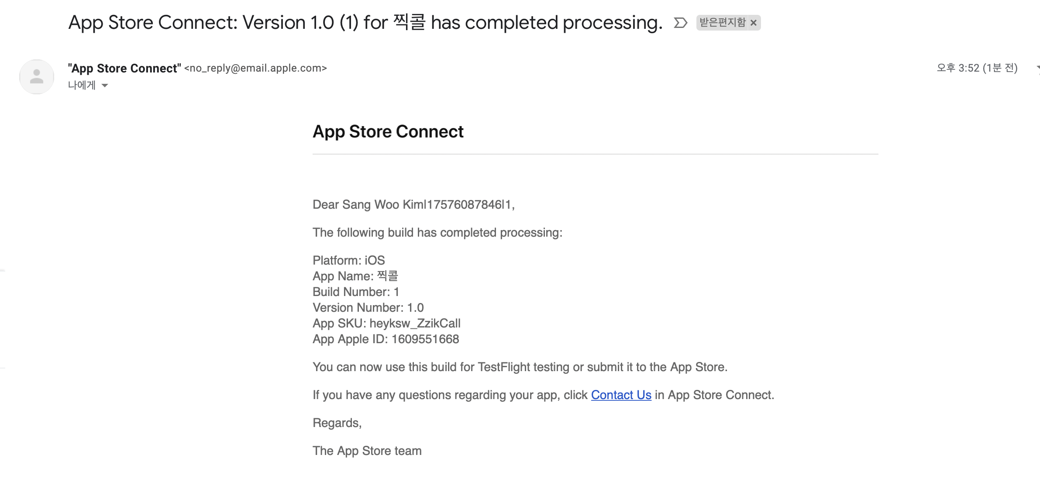The height and width of the screenshot is (496, 1040).
Task: Select the sender name App Store Connect
Action: (x=124, y=68)
